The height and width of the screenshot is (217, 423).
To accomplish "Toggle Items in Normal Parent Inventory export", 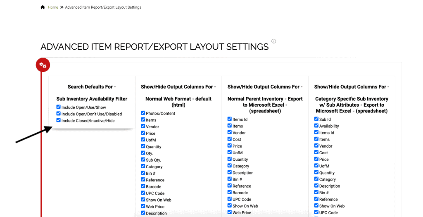I will click(230, 126).
